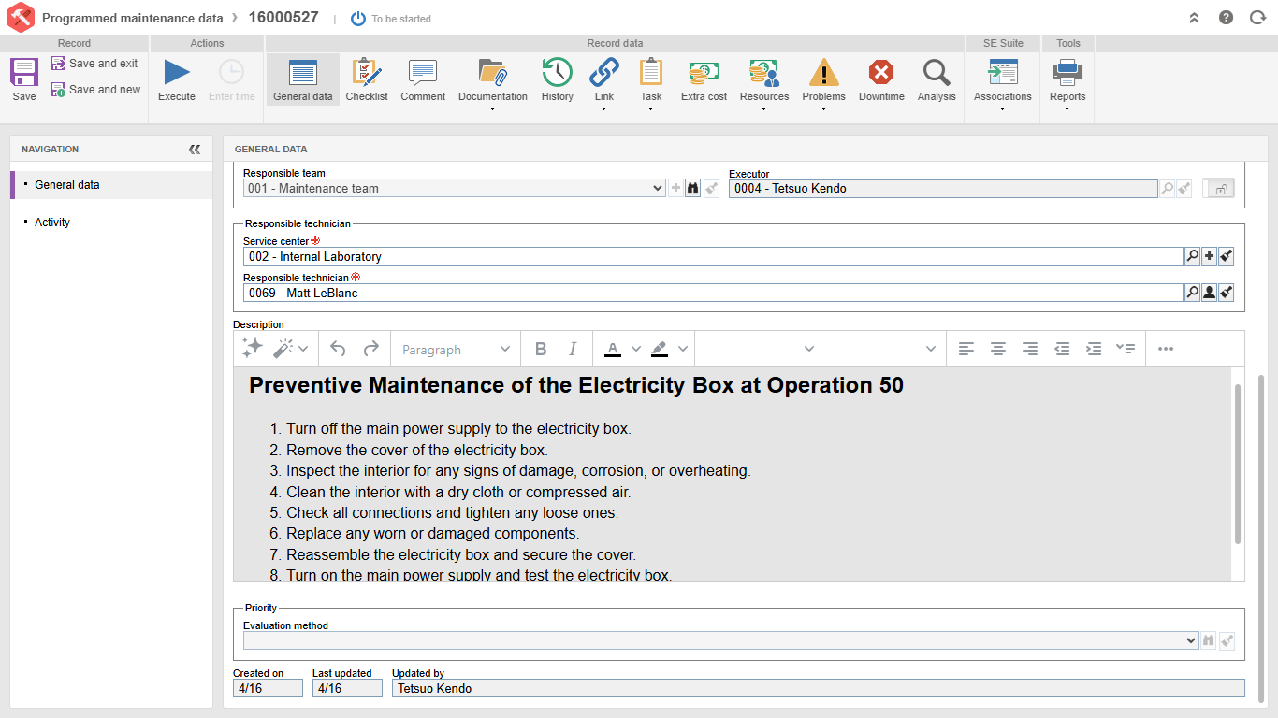Open the help icon
This screenshot has height=718, width=1278.
[1226, 18]
